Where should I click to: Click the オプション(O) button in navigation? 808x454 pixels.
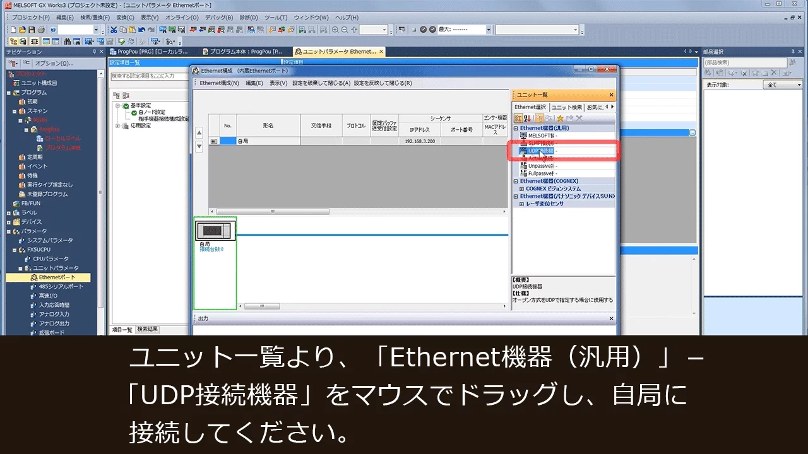(x=54, y=63)
